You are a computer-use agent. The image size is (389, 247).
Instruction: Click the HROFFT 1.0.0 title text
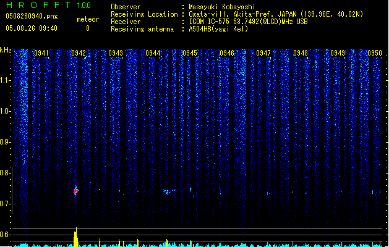(x=49, y=5)
